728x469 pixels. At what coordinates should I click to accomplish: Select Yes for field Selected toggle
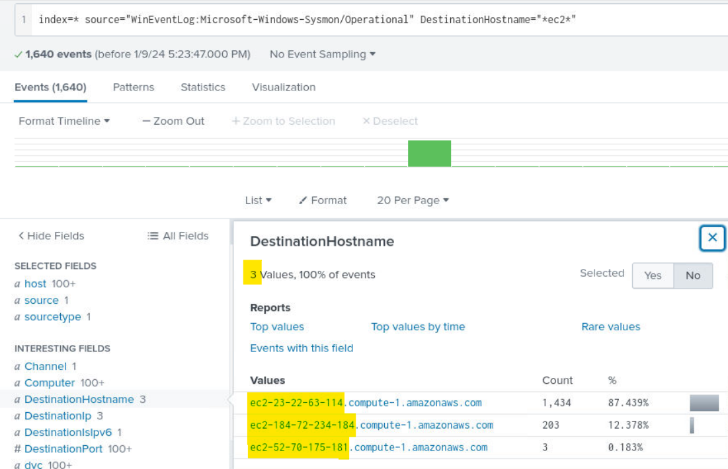(652, 275)
